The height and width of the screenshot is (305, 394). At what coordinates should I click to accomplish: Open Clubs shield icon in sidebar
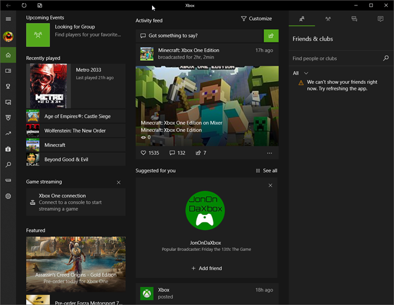pos(9,118)
